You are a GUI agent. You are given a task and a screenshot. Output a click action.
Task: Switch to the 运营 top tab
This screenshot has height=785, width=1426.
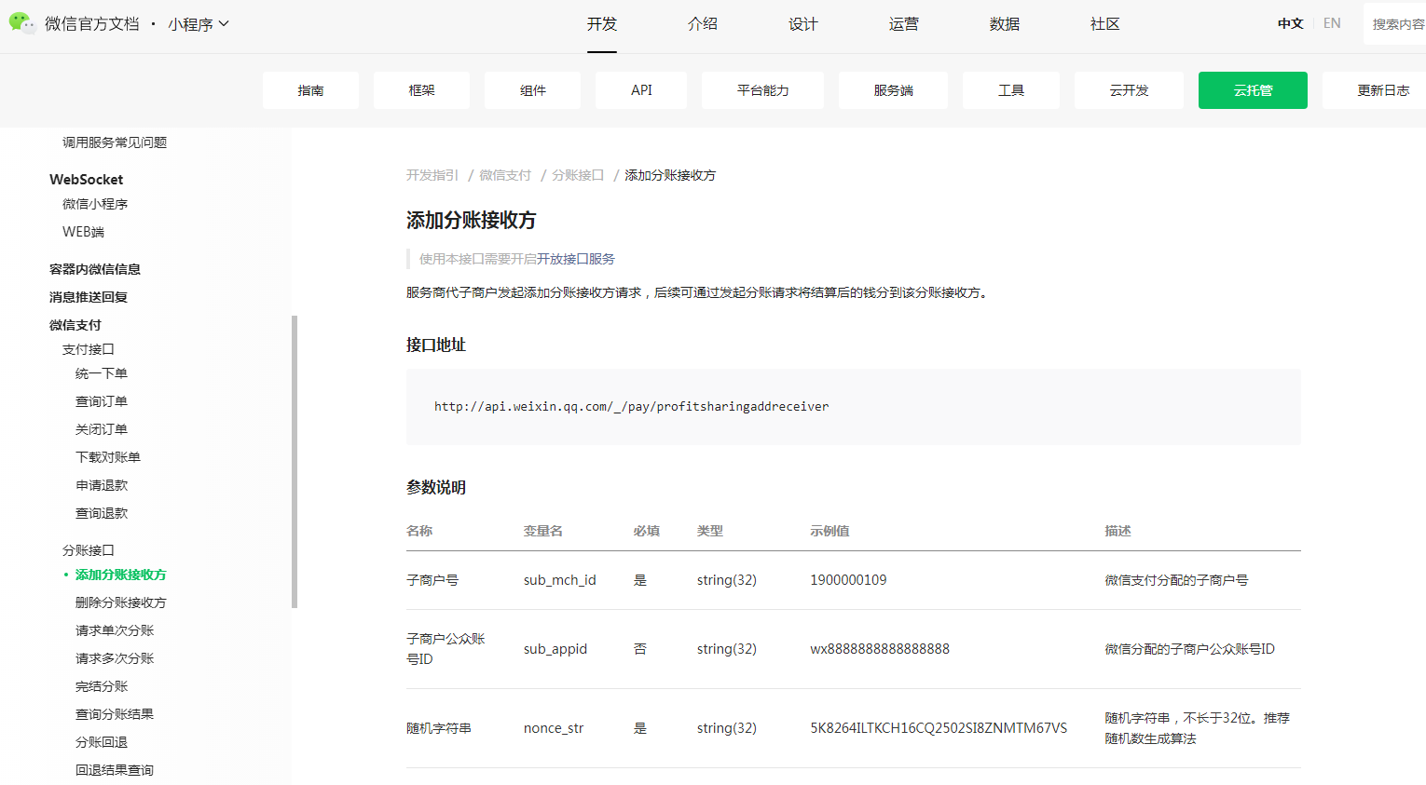pos(904,24)
